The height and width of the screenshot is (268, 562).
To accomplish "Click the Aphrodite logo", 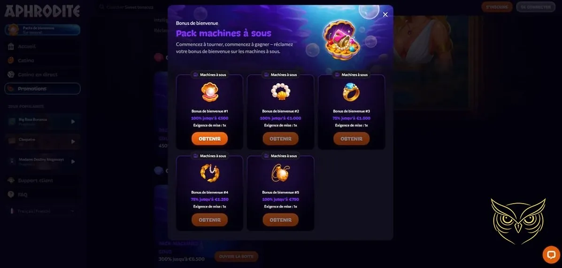I will 42,11.
